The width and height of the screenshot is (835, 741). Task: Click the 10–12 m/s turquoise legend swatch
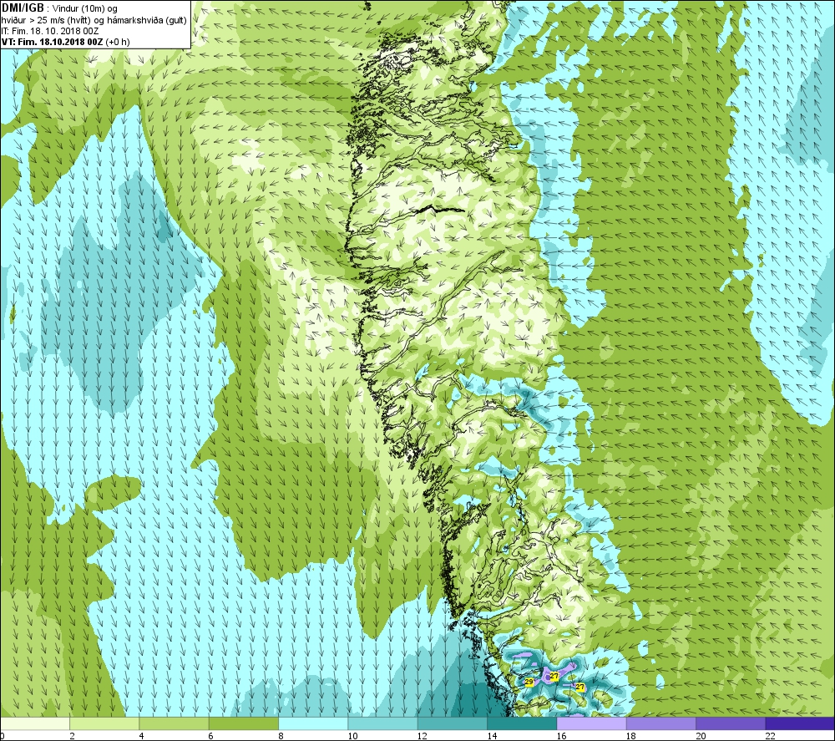pyautogui.click(x=383, y=723)
